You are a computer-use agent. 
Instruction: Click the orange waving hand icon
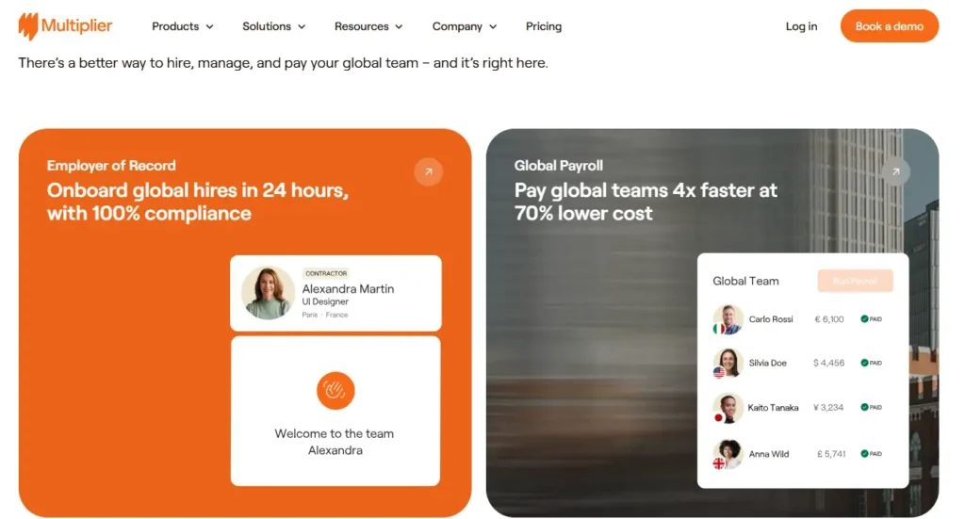click(x=335, y=391)
